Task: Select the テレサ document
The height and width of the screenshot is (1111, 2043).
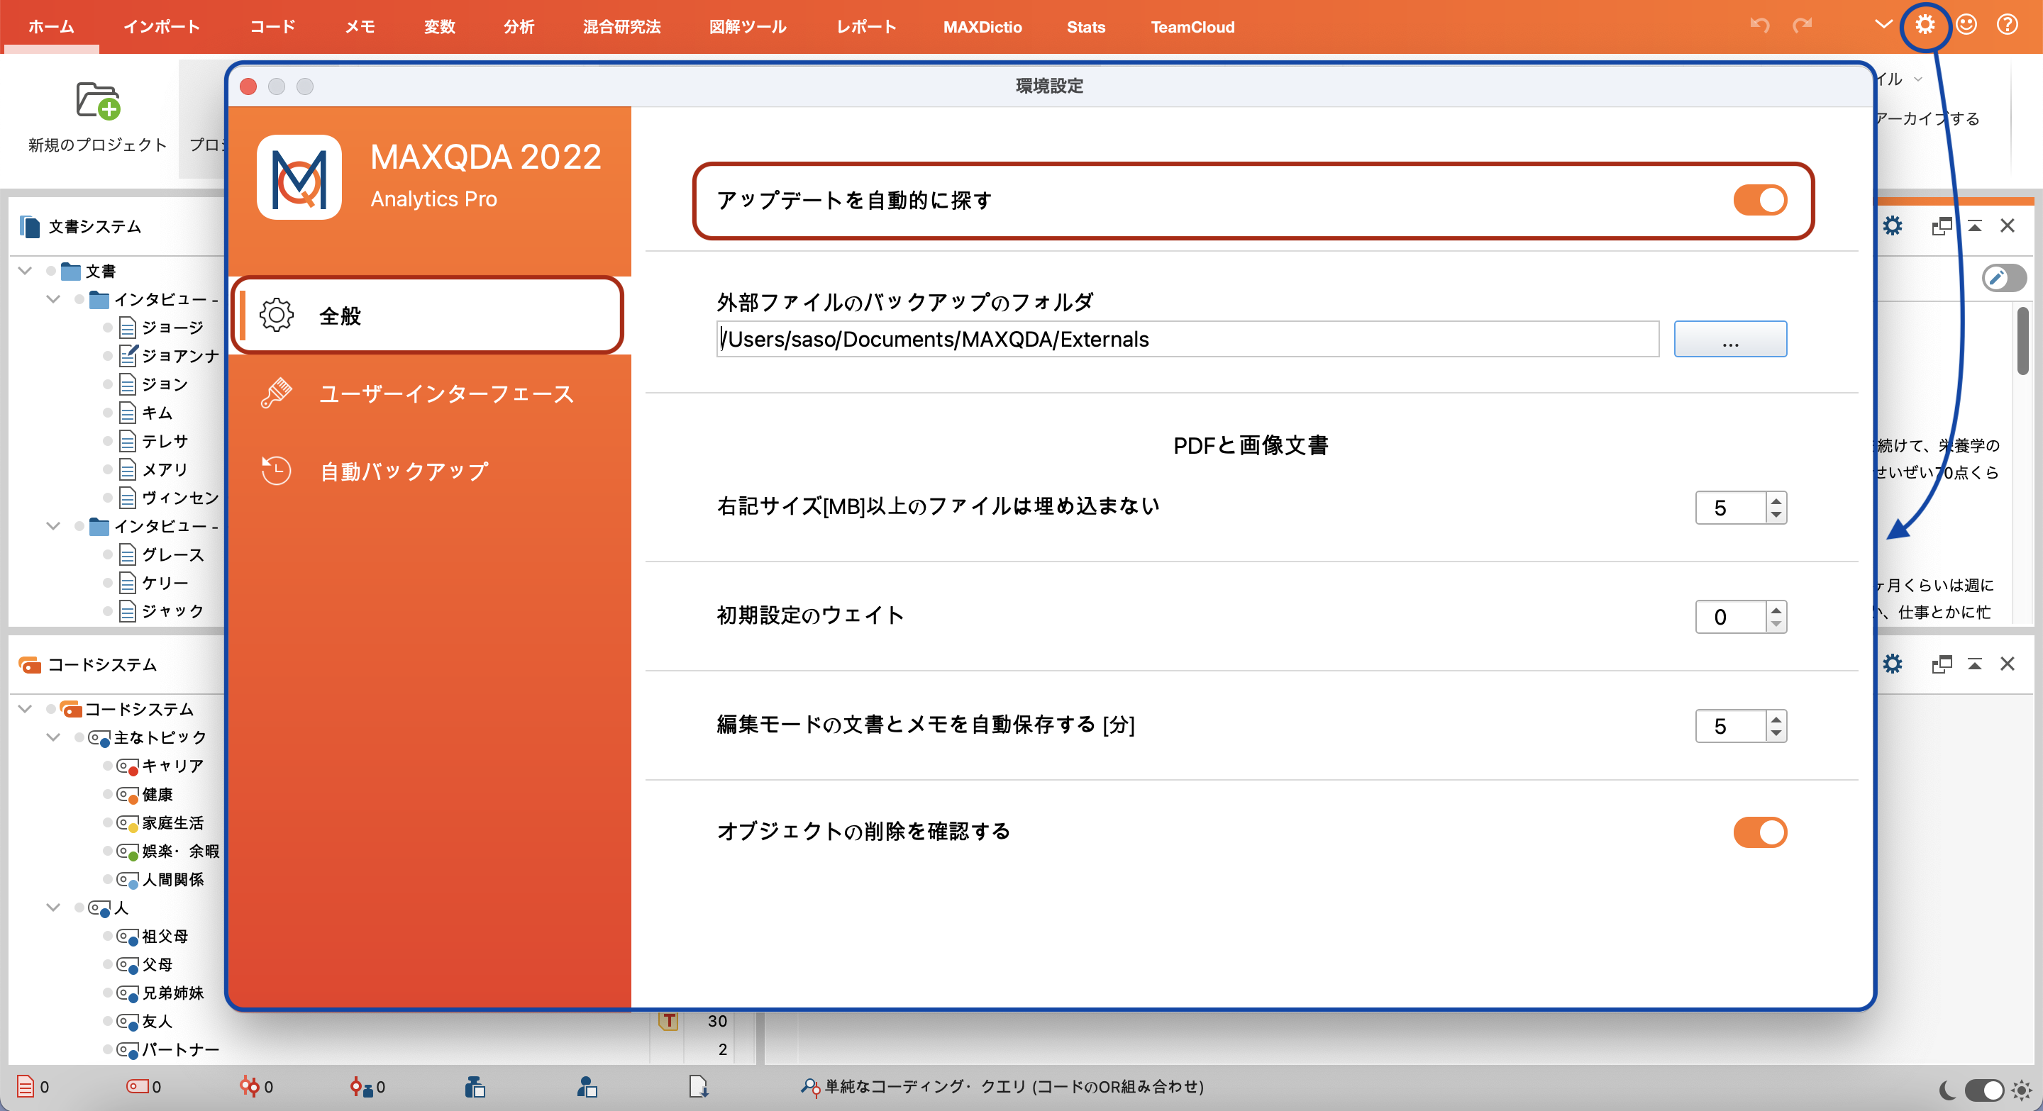Action: point(165,440)
